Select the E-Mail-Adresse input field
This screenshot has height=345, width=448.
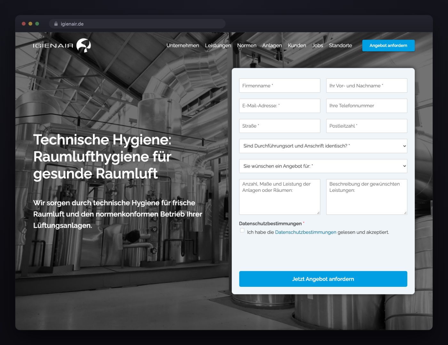[x=280, y=106]
